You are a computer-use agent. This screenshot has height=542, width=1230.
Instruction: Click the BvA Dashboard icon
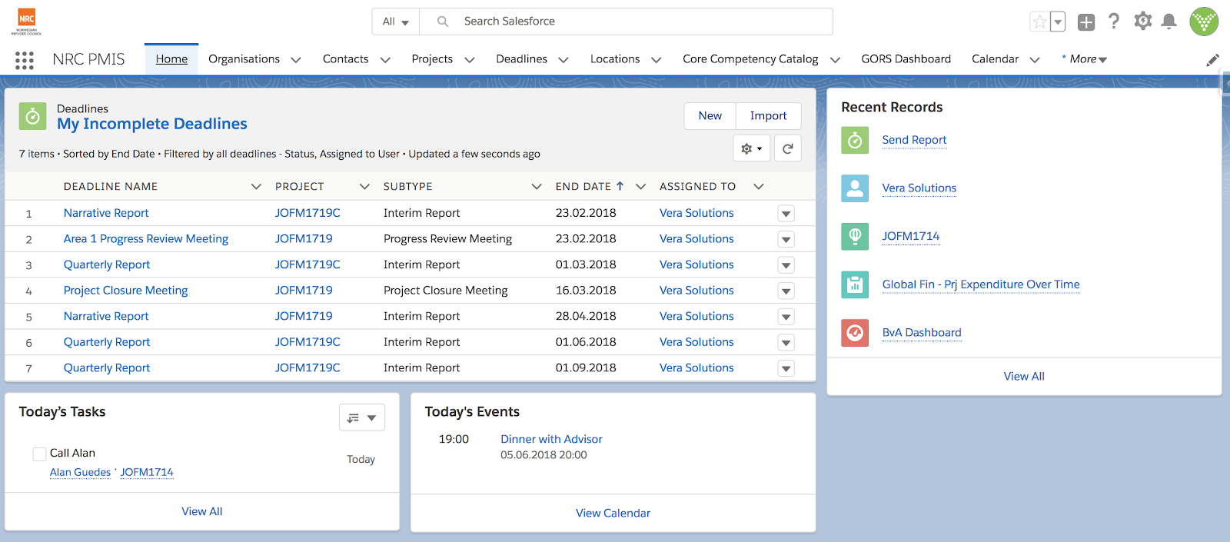855,333
